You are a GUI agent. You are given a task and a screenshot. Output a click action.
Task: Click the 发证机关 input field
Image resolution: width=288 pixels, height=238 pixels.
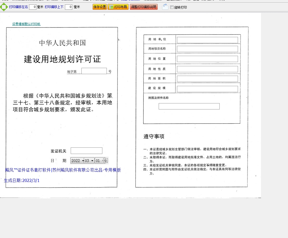coord(86,151)
